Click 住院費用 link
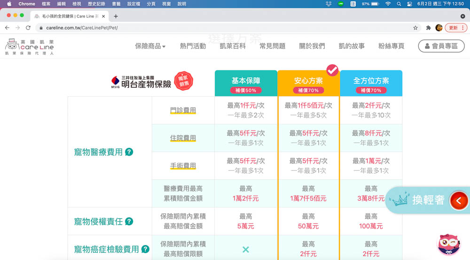This screenshot has width=470, height=260. click(183, 138)
